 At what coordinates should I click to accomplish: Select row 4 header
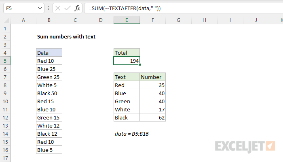(x=5, y=53)
